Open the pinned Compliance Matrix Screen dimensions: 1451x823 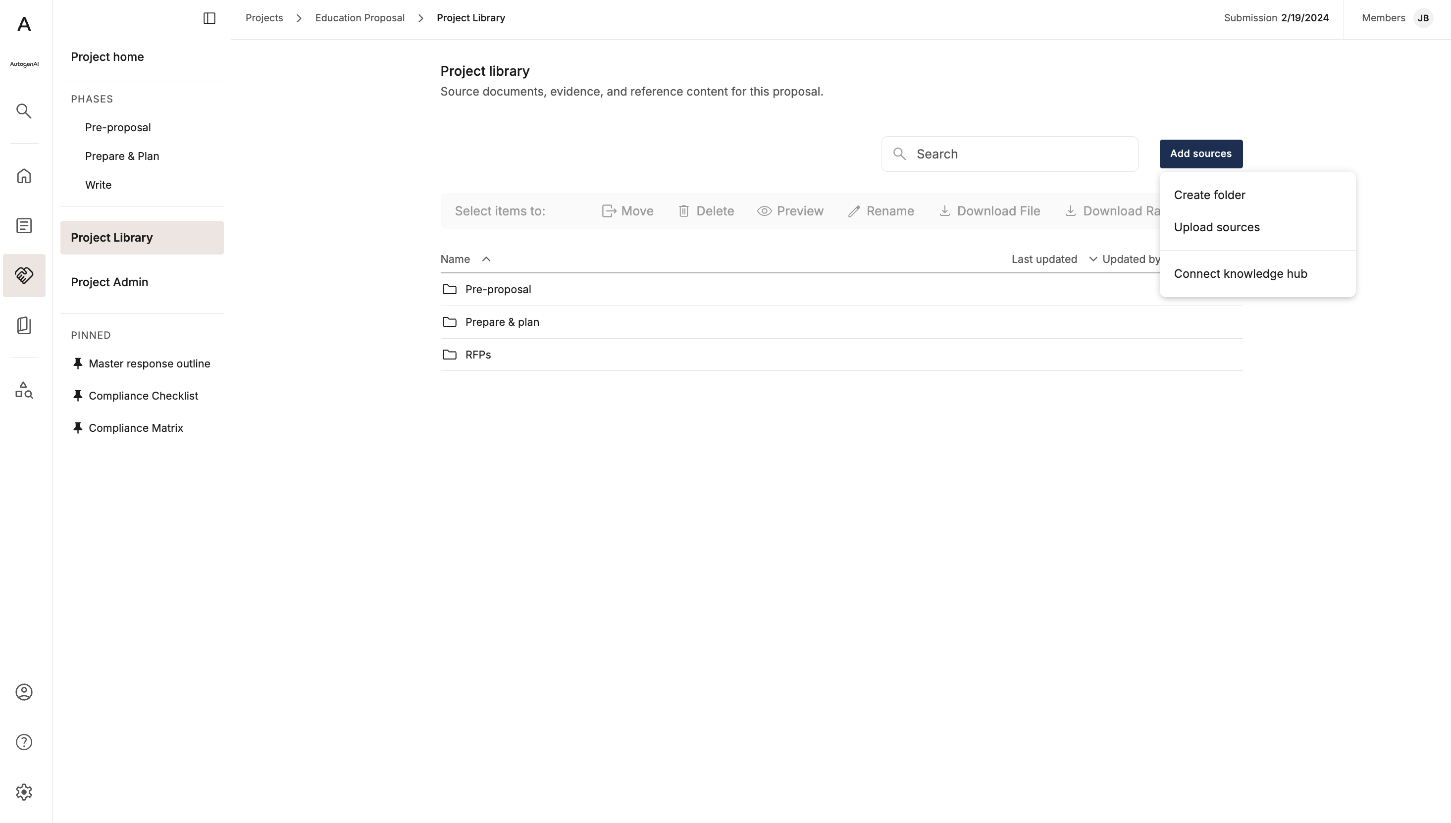(x=136, y=428)
